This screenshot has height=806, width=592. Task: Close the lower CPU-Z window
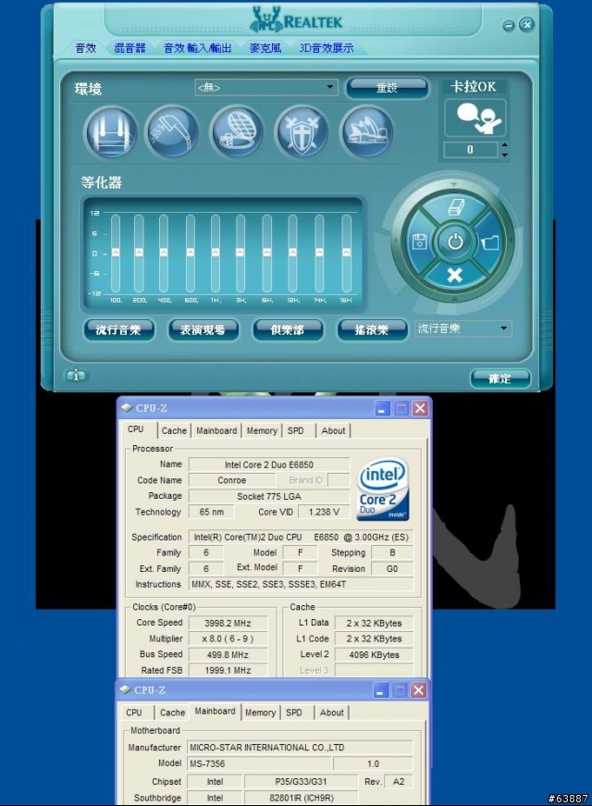(418, 690)
